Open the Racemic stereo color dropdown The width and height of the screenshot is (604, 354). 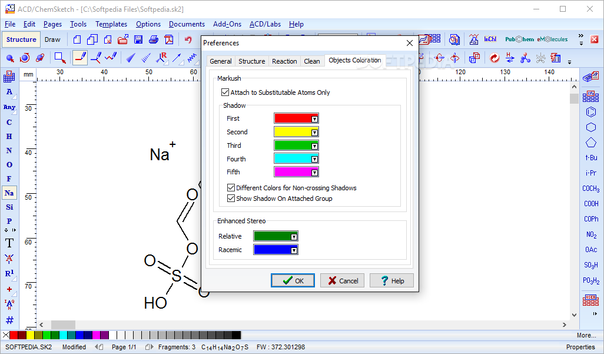[x=294, y=250]
